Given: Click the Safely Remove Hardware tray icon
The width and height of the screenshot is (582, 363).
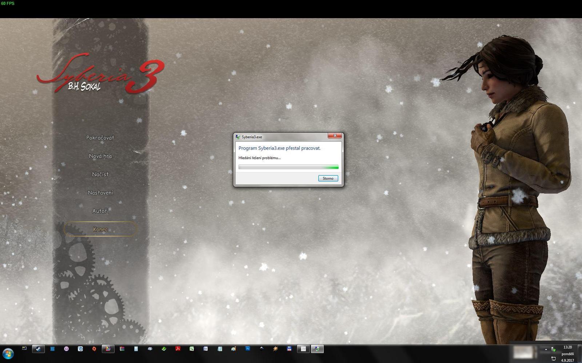Looking at the screenshot, I should [553, 349].
